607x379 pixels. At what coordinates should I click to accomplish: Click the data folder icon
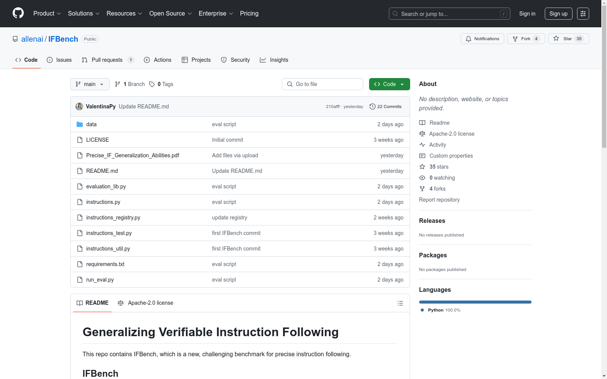80,124
